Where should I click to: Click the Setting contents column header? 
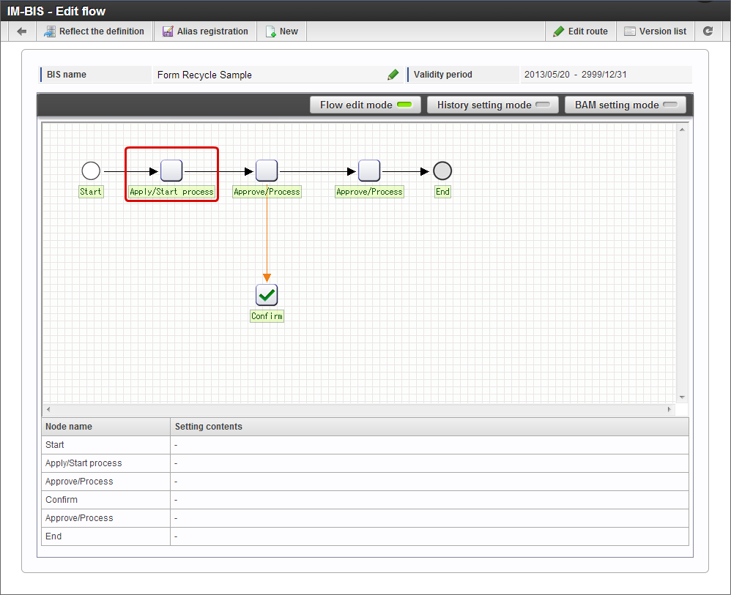pos(429,427)
